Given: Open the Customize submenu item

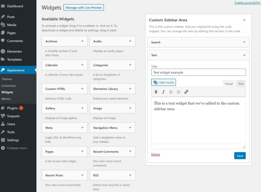Looking at the screenshot, I should [x=8, y=86].
